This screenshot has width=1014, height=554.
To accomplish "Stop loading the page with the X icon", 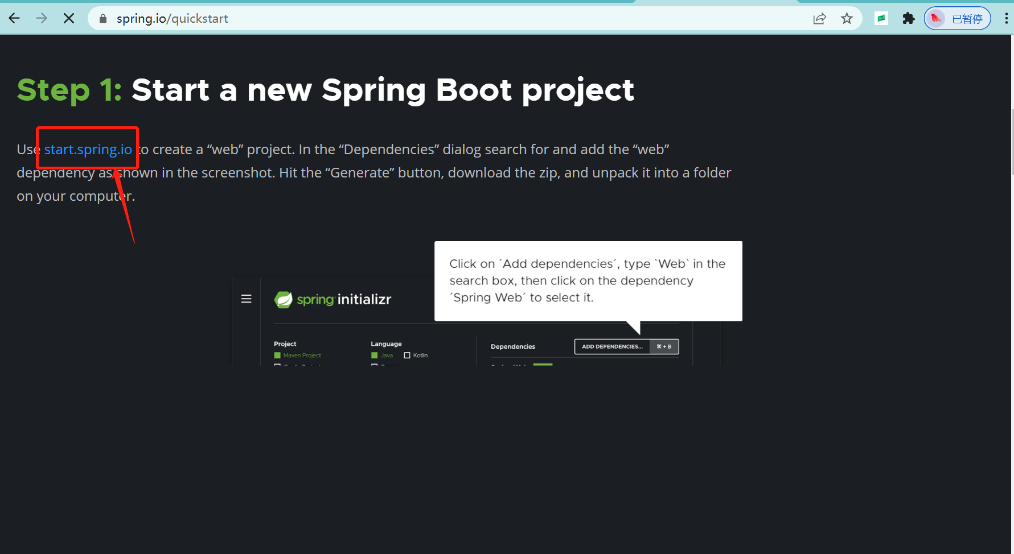I will click(69, 18).
